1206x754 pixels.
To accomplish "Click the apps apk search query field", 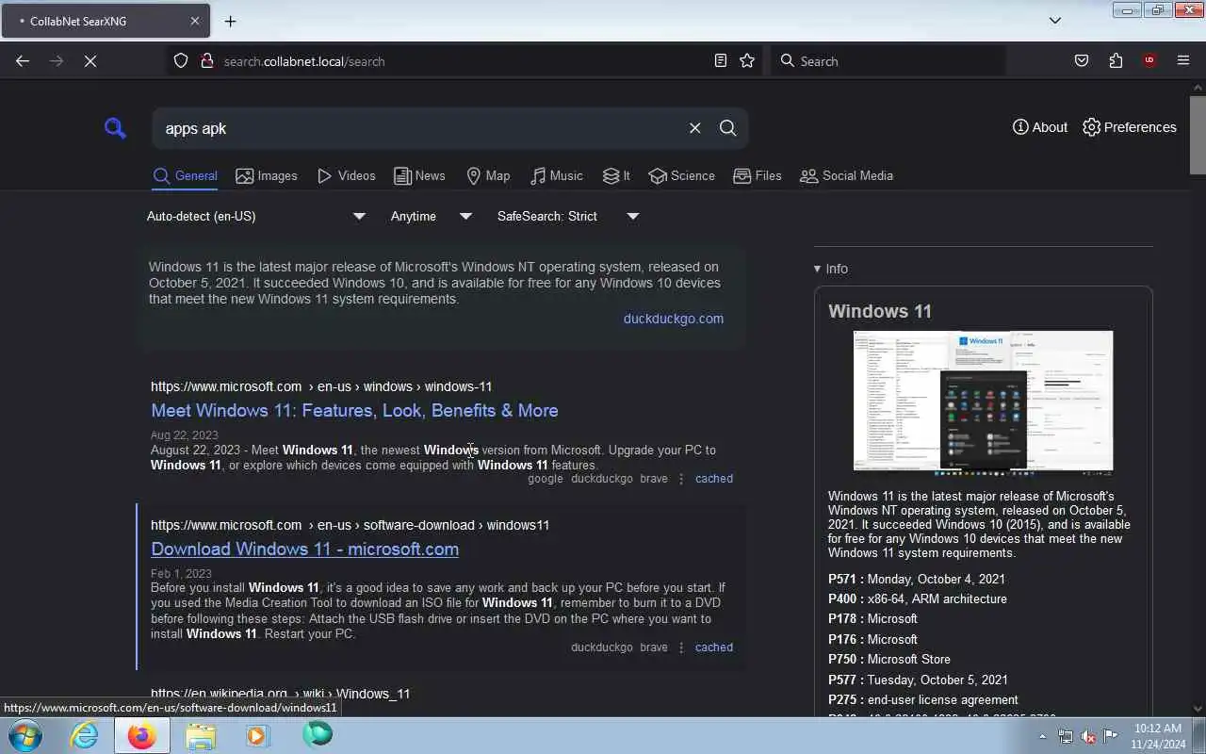I will point(419,128).
